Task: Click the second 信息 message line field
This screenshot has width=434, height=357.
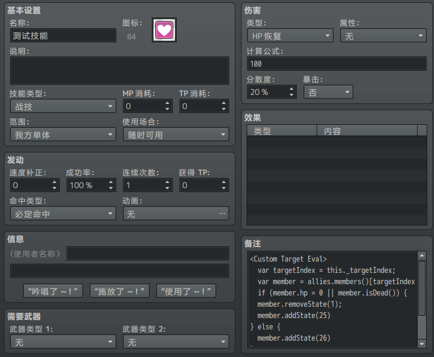Action: click(120, 271)
